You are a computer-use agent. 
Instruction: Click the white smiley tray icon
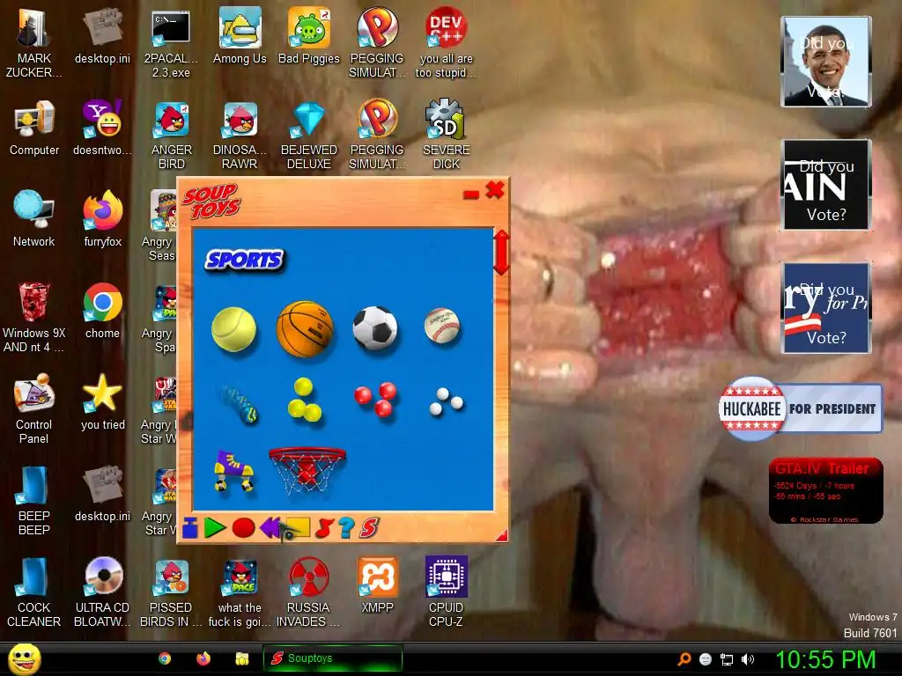click(x=706, y=659)
